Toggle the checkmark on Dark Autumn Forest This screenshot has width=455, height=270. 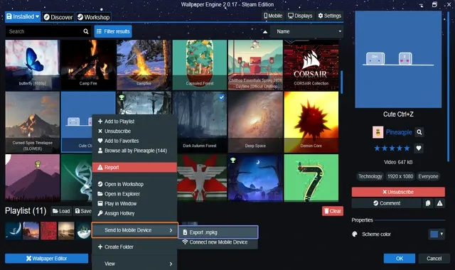[x=221, y=97]
